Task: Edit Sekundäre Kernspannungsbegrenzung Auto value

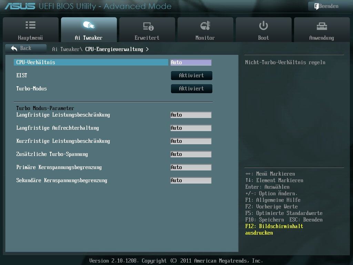Action: [191, 180]
